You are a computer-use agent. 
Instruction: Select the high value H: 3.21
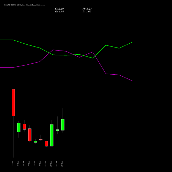tap(87, 9)
